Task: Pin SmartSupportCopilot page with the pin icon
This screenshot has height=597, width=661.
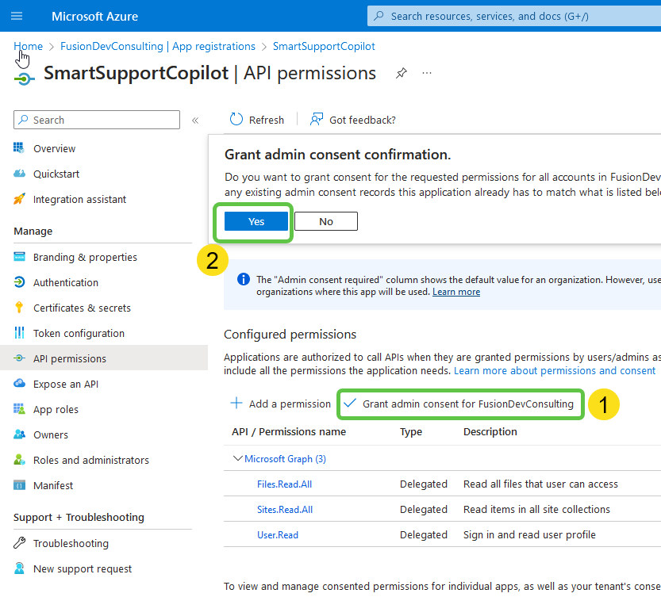Action: click(401, 73)
